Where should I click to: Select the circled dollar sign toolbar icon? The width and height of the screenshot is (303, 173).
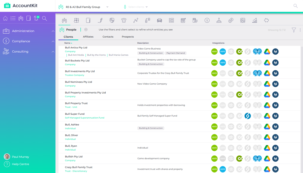pos(207,20)
